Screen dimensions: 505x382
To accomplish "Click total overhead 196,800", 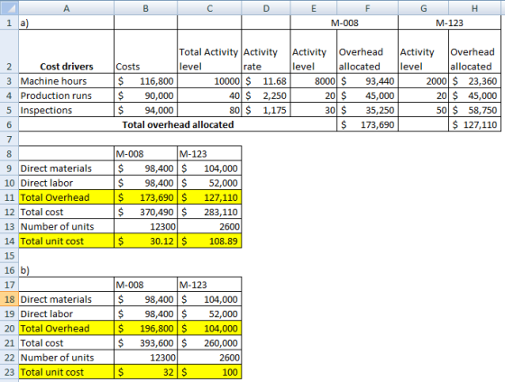I will point(145,328).
